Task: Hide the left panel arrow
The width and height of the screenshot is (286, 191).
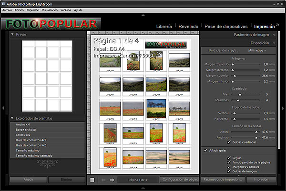Action: pyautogui.click(x=3, y=108)
